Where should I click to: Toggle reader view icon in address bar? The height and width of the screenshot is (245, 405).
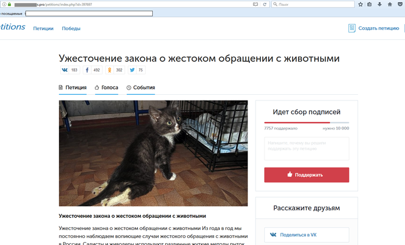256,4
